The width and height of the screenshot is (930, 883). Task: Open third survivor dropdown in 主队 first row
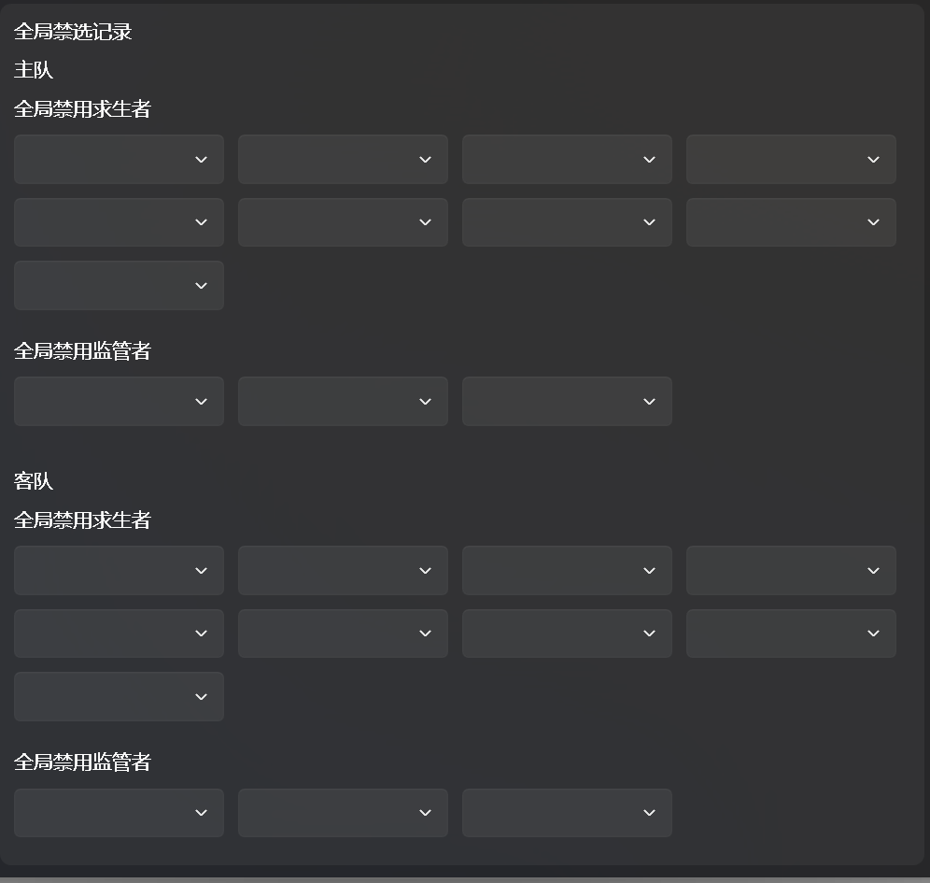567,159
